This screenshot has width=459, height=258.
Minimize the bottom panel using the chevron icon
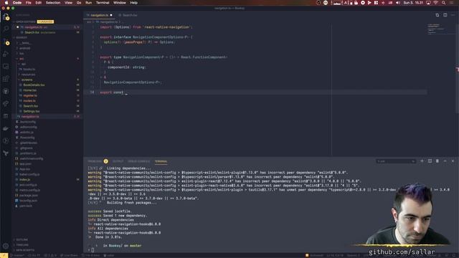point(445,161)
